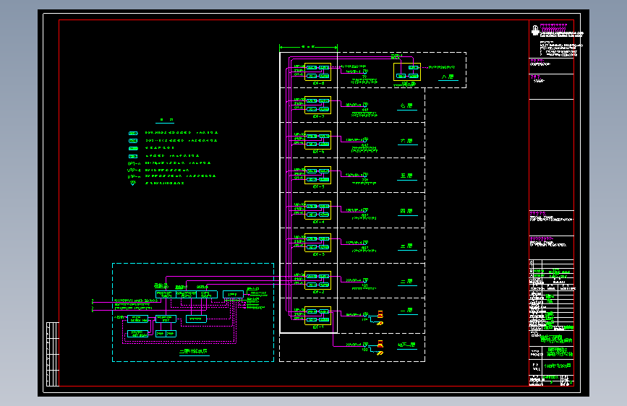Select the IDF-6 yellow cabinet block

tap(318, 140)
